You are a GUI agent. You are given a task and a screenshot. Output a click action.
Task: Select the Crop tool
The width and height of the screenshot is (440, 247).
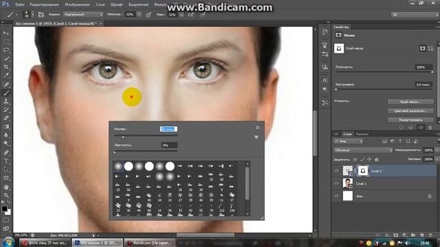[x=6, y=67]
